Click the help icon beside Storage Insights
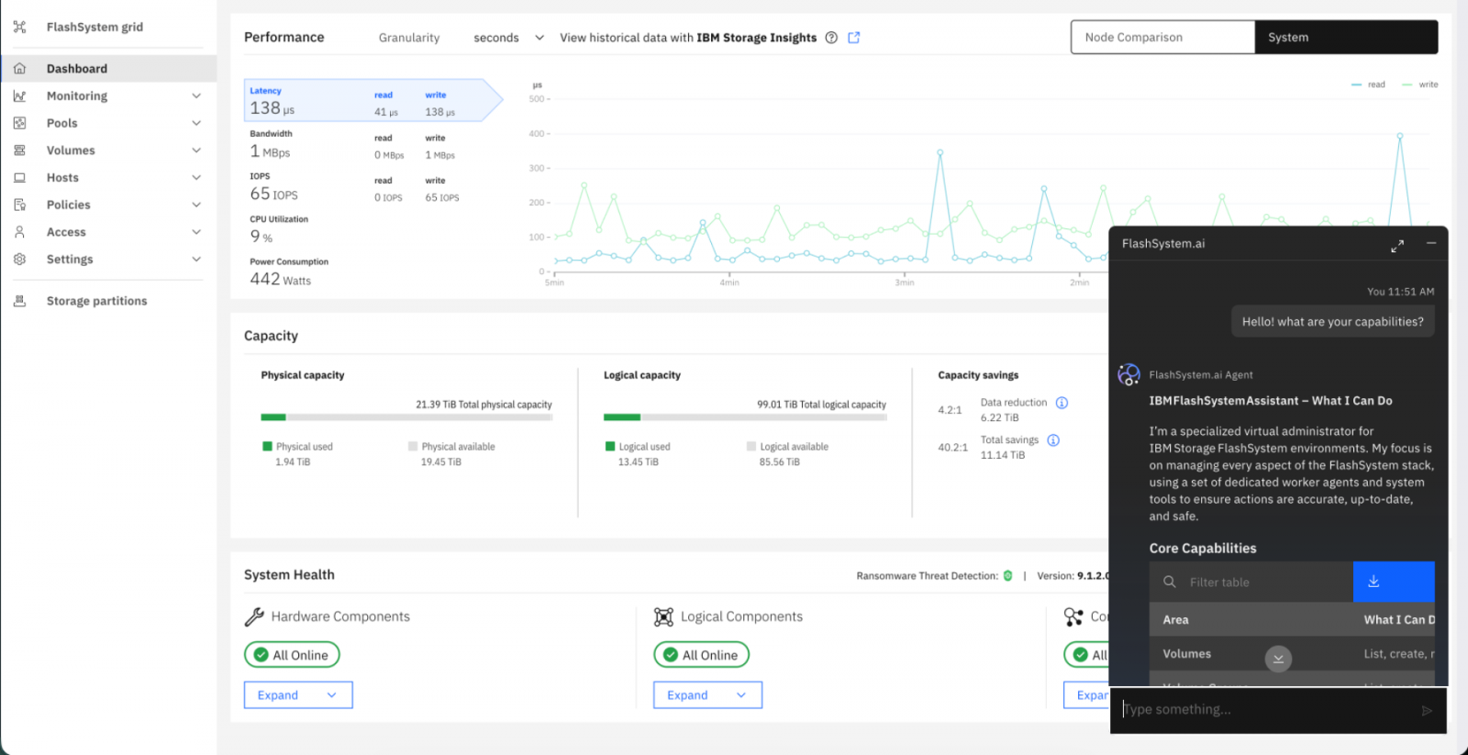The width and height of the screenshot is (1468, 755). (831, 38)
